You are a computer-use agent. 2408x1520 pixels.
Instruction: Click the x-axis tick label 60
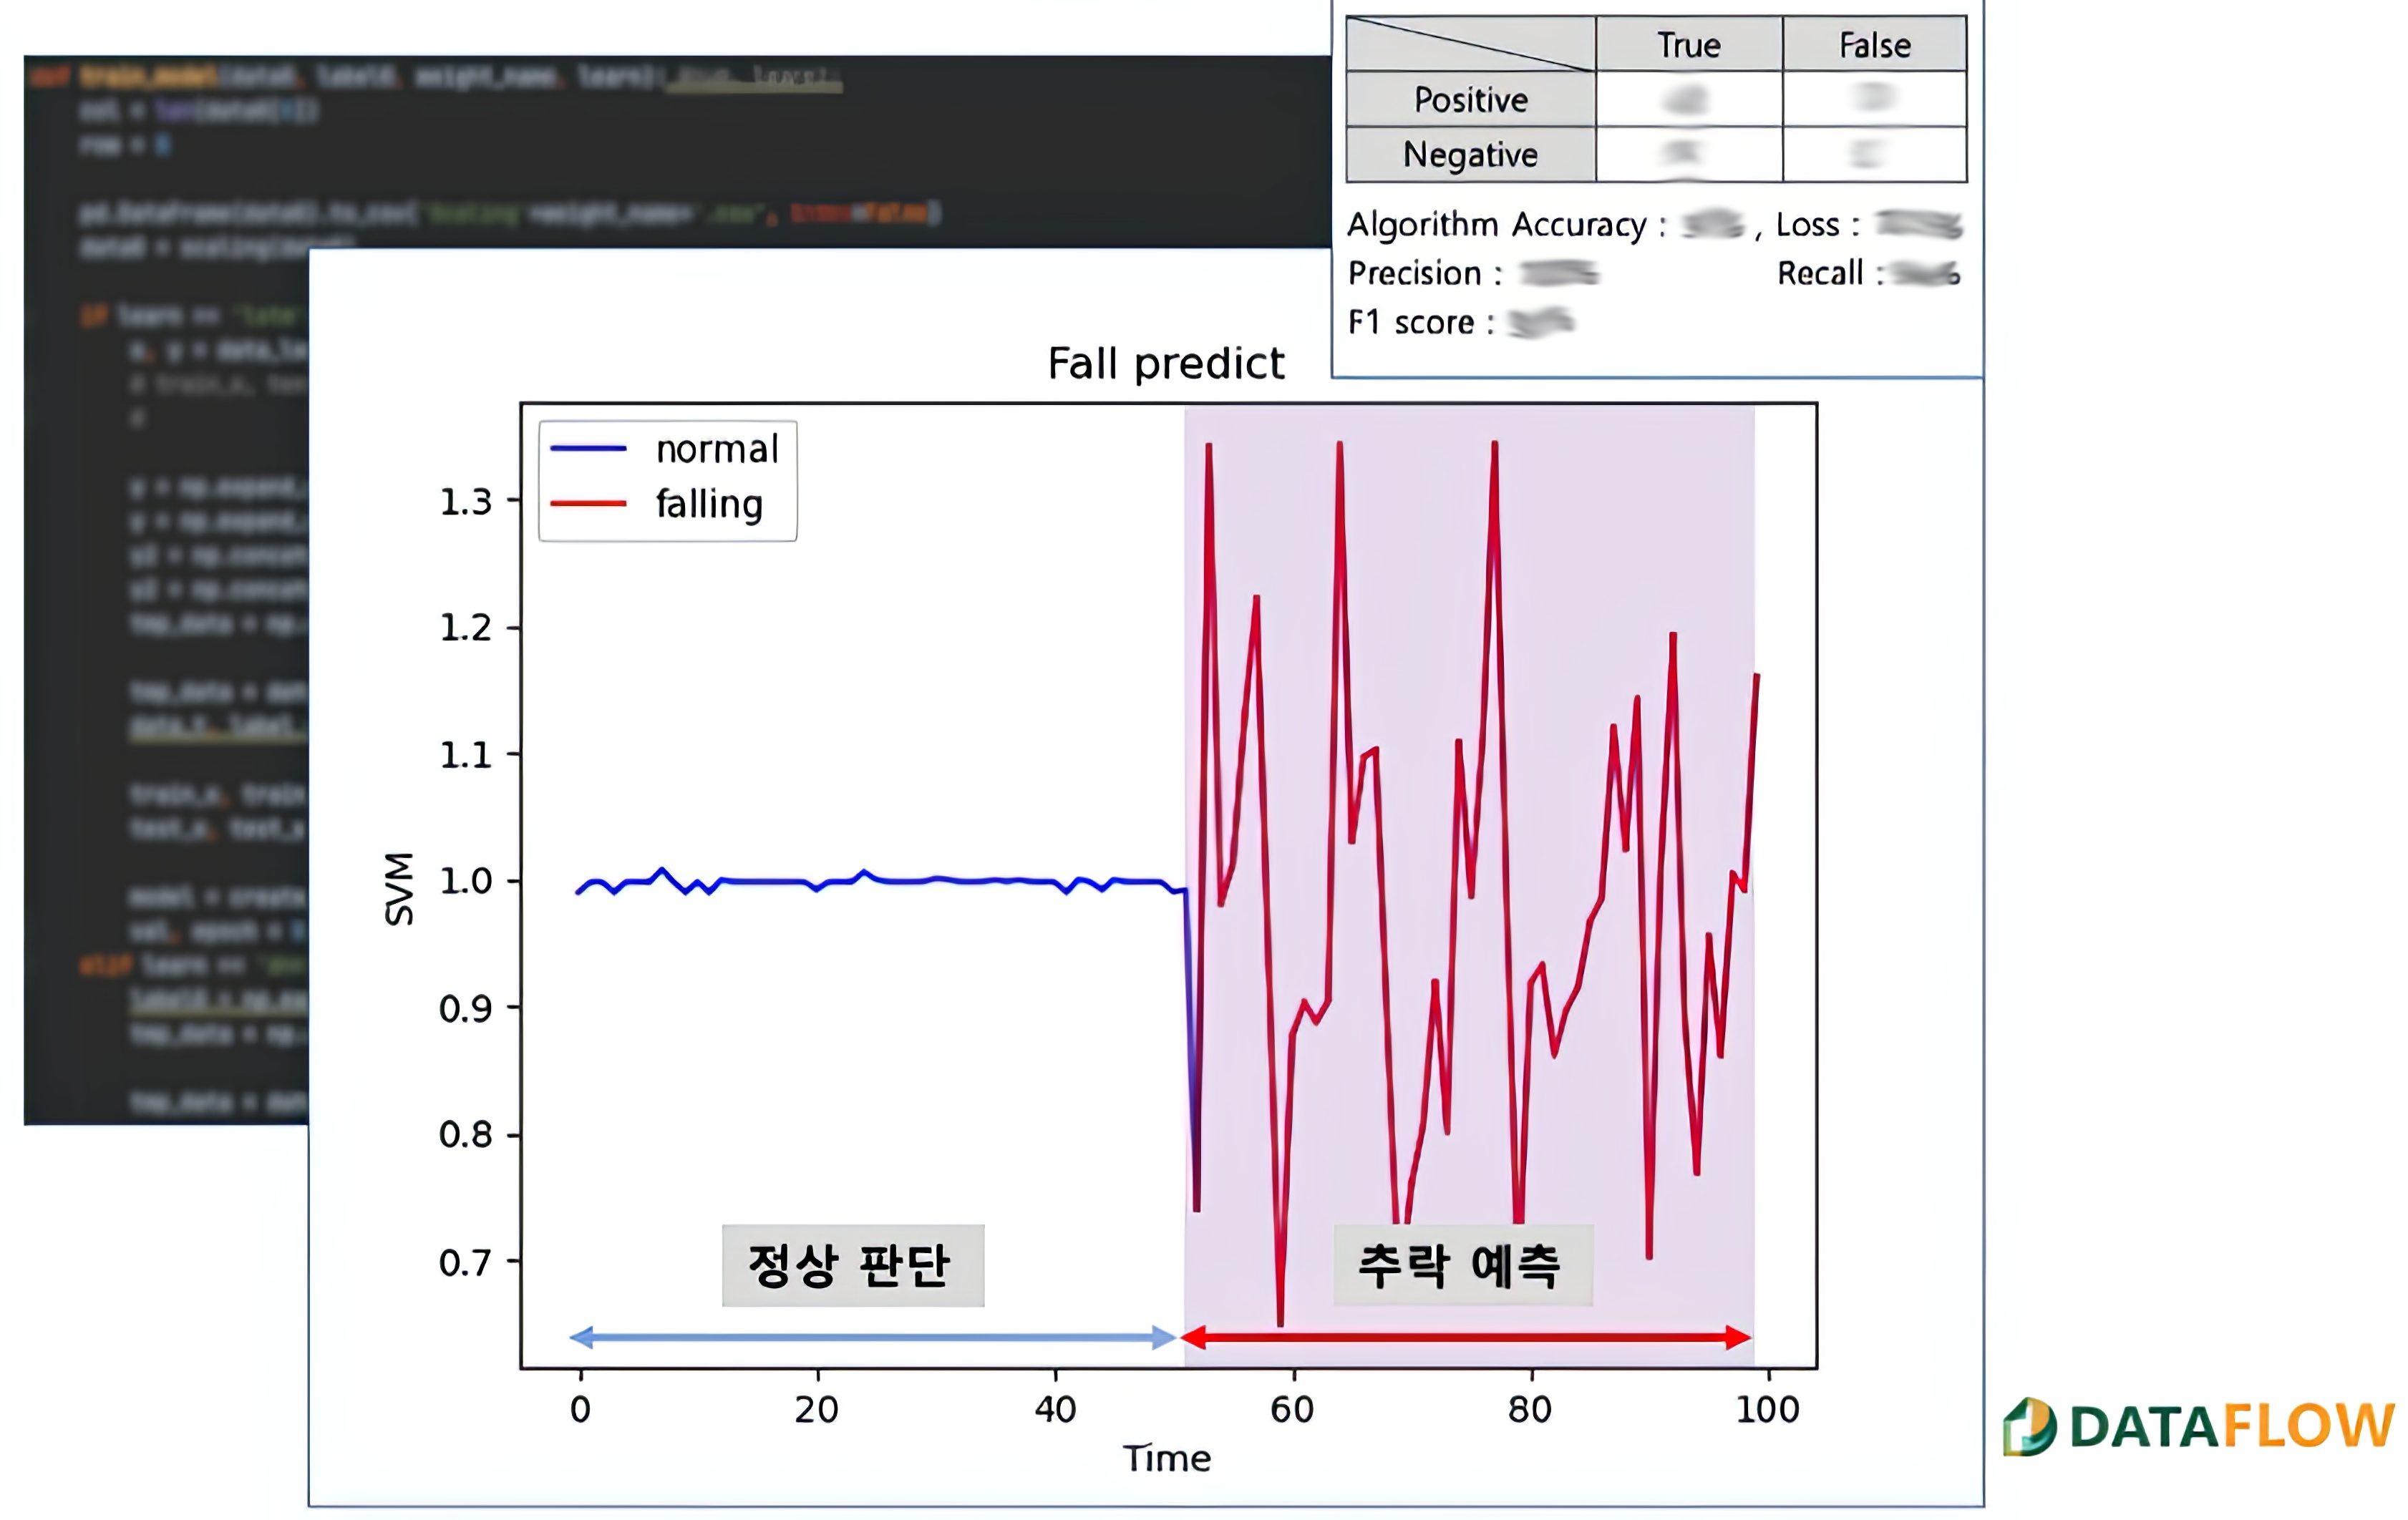(x=1292, y=1410)
